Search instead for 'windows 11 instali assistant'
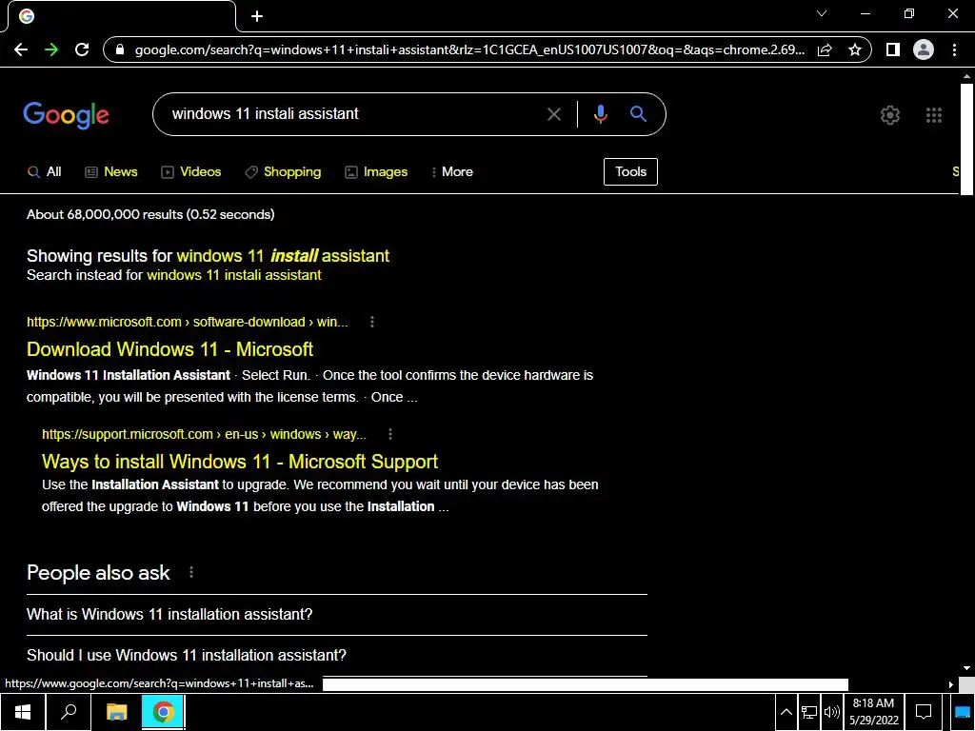 pos(234,275)
